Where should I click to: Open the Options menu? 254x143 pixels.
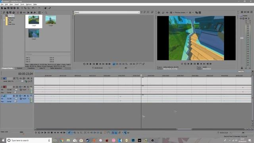click(29, 4)
